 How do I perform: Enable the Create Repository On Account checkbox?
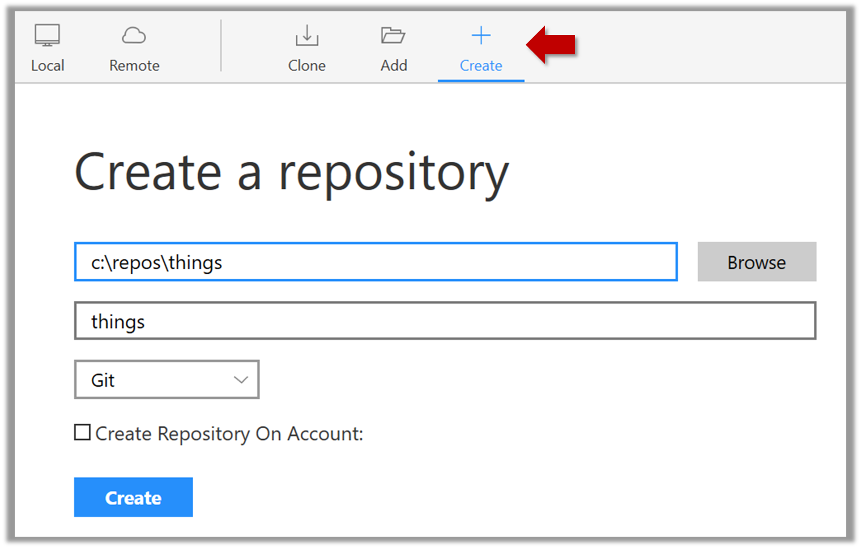coord(83,433)
